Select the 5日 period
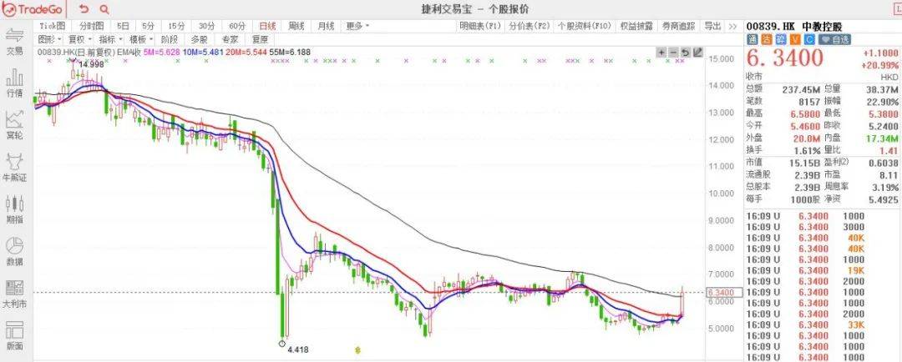 click(123, 26)
